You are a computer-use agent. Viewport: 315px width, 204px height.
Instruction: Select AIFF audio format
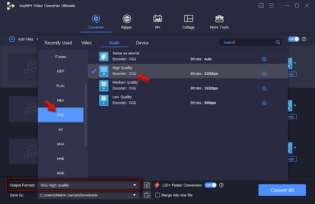pyautogui.click(x=60, y=71)
